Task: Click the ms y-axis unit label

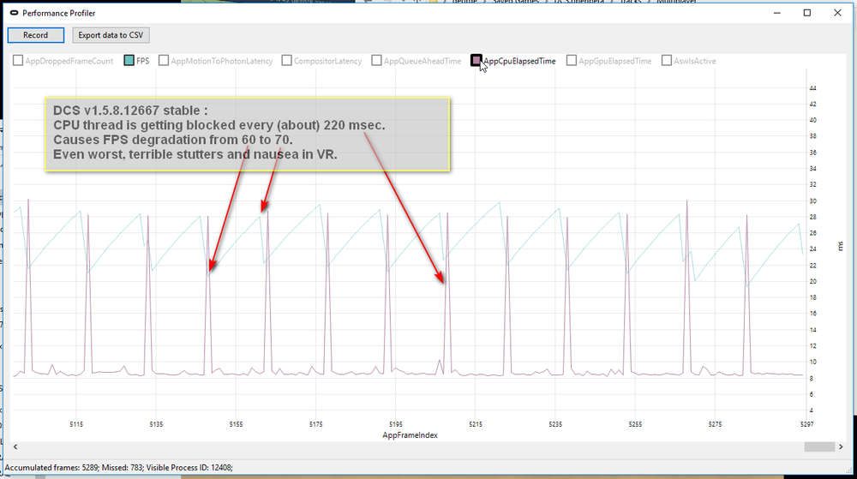Action: 842,246
